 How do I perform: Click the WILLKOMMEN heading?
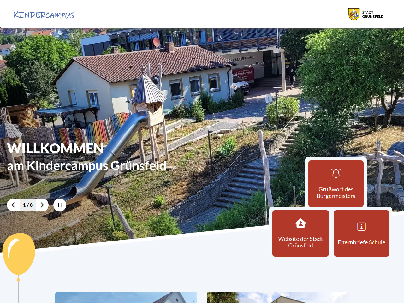pos(55,149)
